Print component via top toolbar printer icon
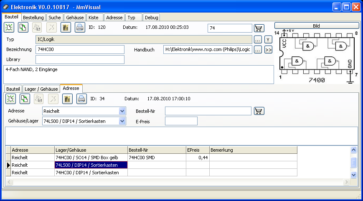363x201 pixels. [80, 27]
